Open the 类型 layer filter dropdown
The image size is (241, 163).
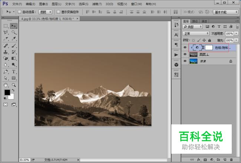pyautogui.click(x=192, y=27)
